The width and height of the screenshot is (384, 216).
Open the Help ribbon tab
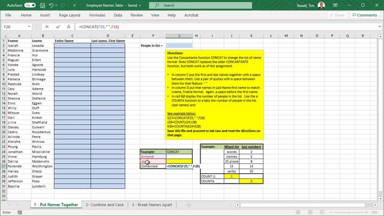172,15
